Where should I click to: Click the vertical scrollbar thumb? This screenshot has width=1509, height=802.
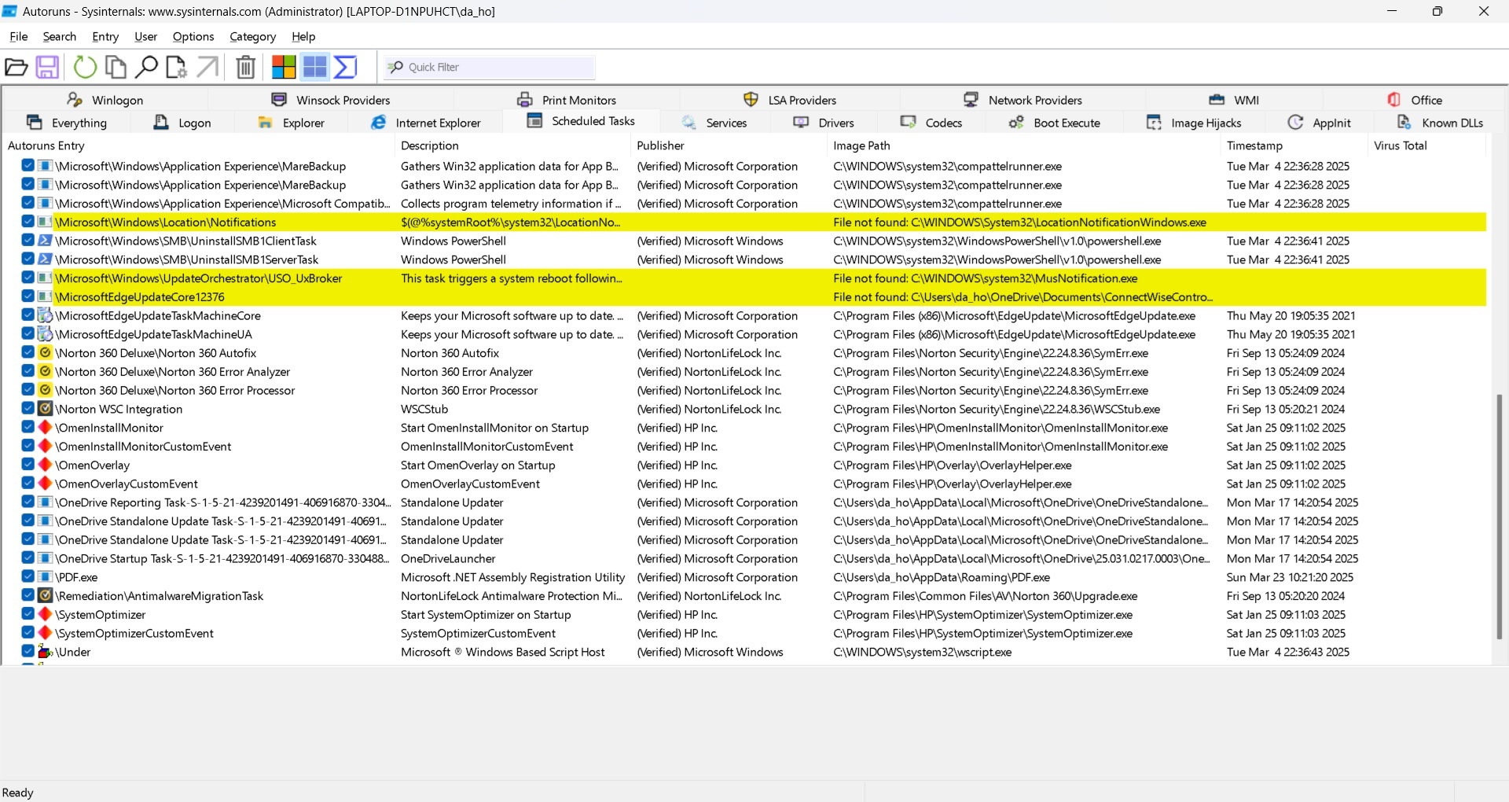[1500, 517]
